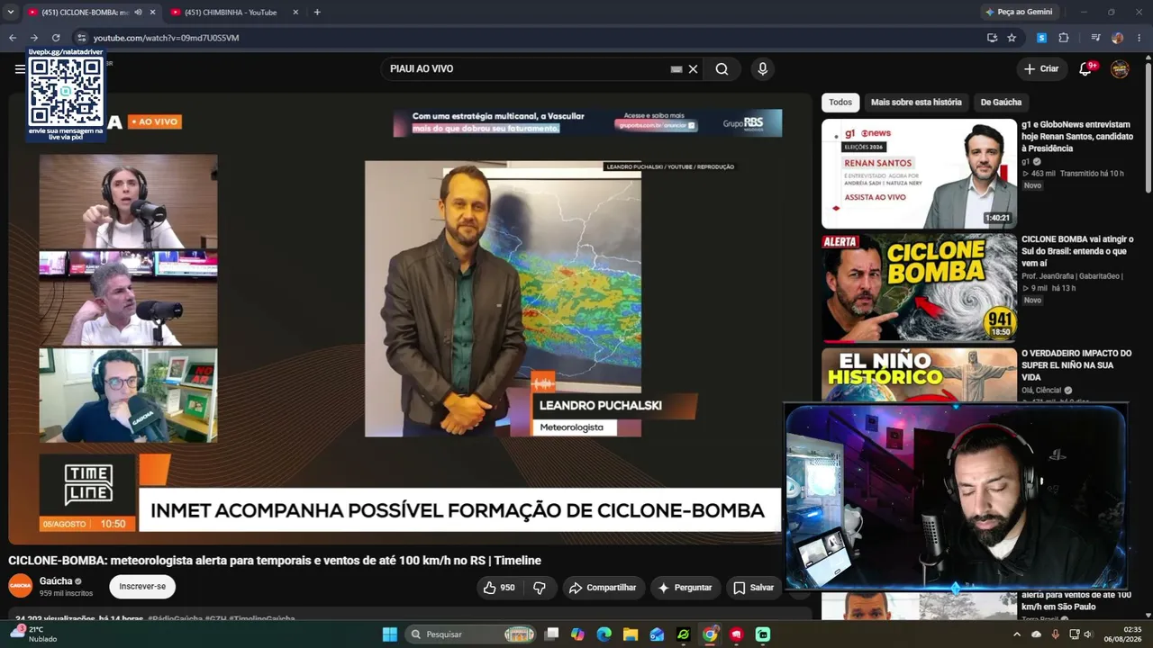Viewport: 1153px width, 648px height.
Task: Expand the Chrome tab search dropdown
Action: [11, 13]
